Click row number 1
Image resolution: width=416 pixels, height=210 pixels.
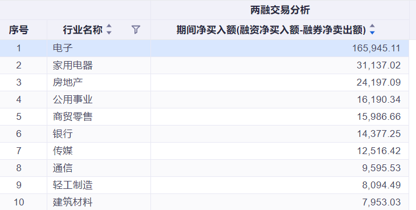point(19,49)
